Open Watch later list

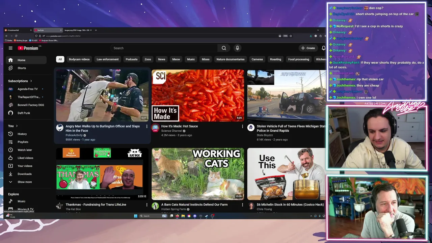[x=26, y=150]
